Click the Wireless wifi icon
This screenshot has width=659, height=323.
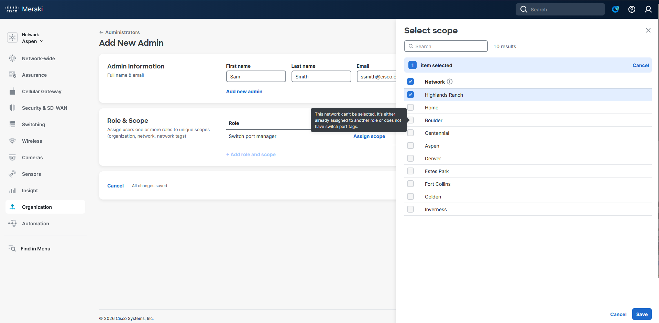click(x=12, y=141)
